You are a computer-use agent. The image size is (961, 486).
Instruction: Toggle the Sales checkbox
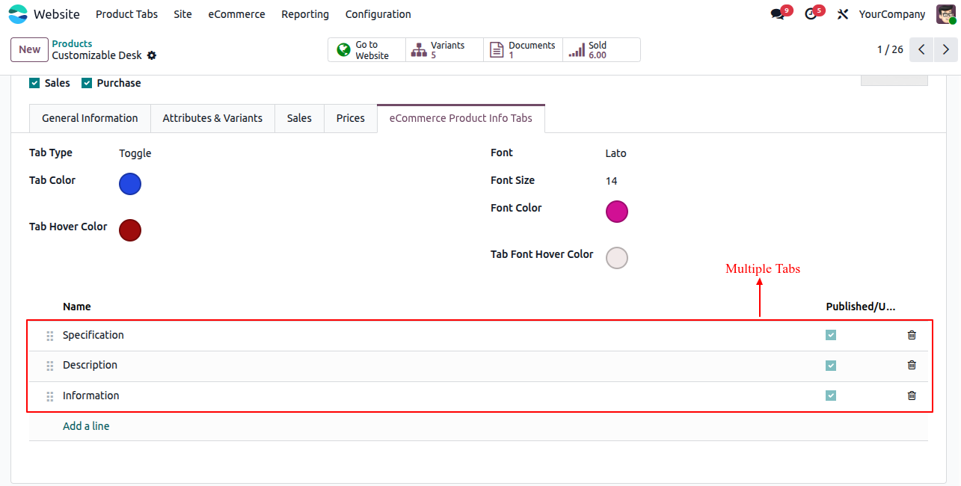click(34, 83)
